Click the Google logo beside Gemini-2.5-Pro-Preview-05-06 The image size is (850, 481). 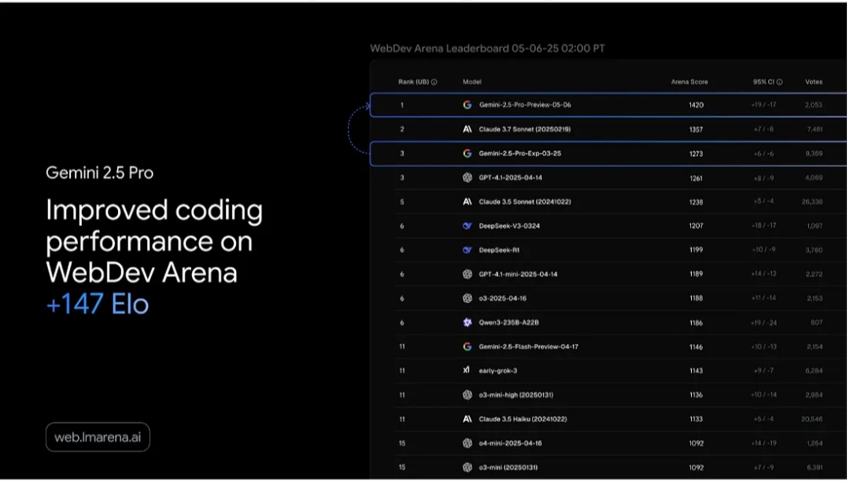467,105
